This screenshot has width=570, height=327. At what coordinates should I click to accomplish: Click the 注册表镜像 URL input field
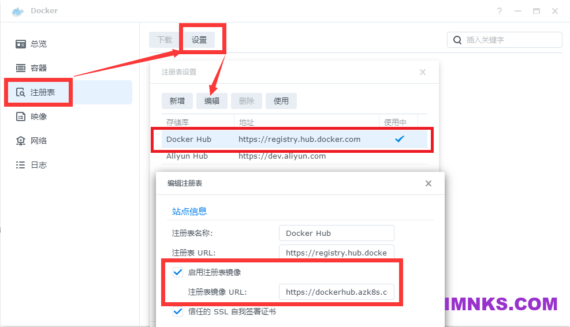[x=336, y=292]
